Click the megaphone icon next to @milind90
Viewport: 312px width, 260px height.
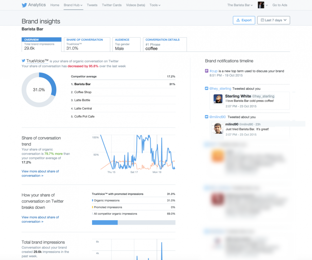point(207,117)
